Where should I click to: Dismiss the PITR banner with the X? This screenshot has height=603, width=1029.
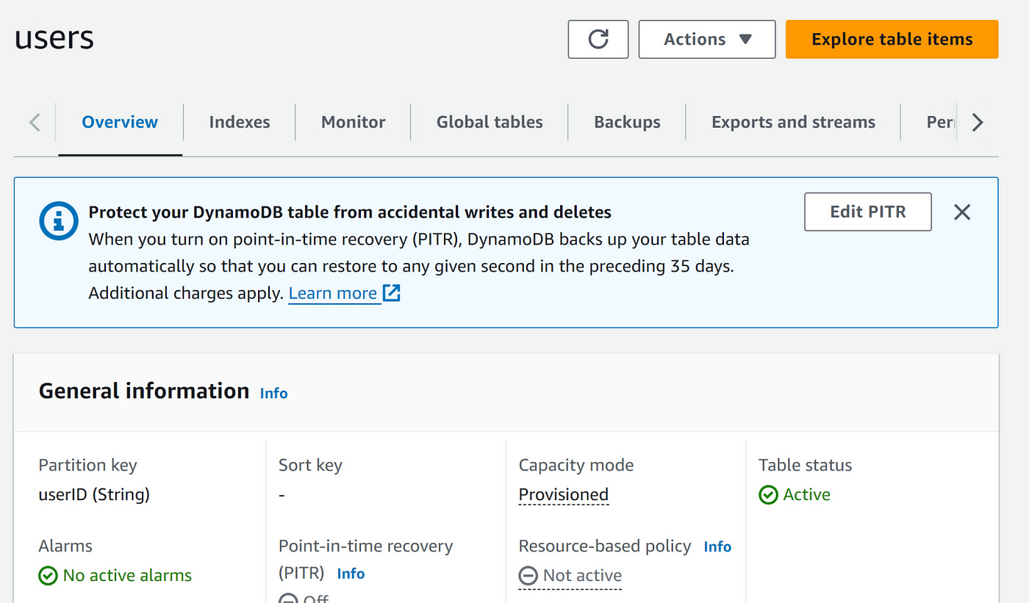pyautogui.click(x=962, y=212)
